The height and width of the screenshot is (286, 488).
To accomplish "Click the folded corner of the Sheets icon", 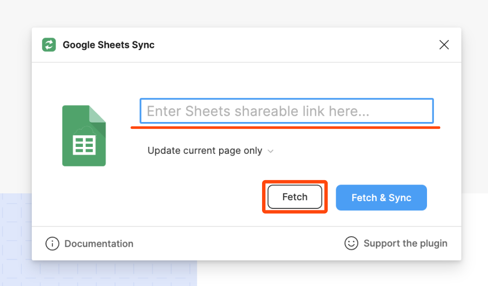I will (x=98, y=114).
